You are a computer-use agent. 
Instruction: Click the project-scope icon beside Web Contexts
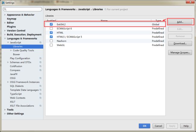tap(40, 98)
